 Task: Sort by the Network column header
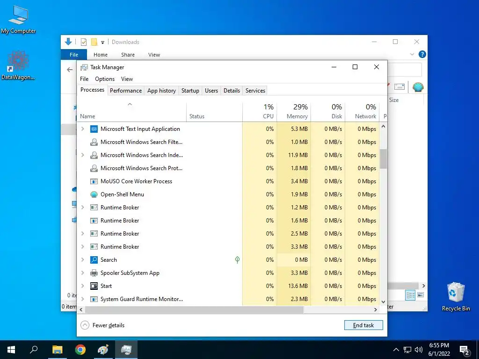363,112
